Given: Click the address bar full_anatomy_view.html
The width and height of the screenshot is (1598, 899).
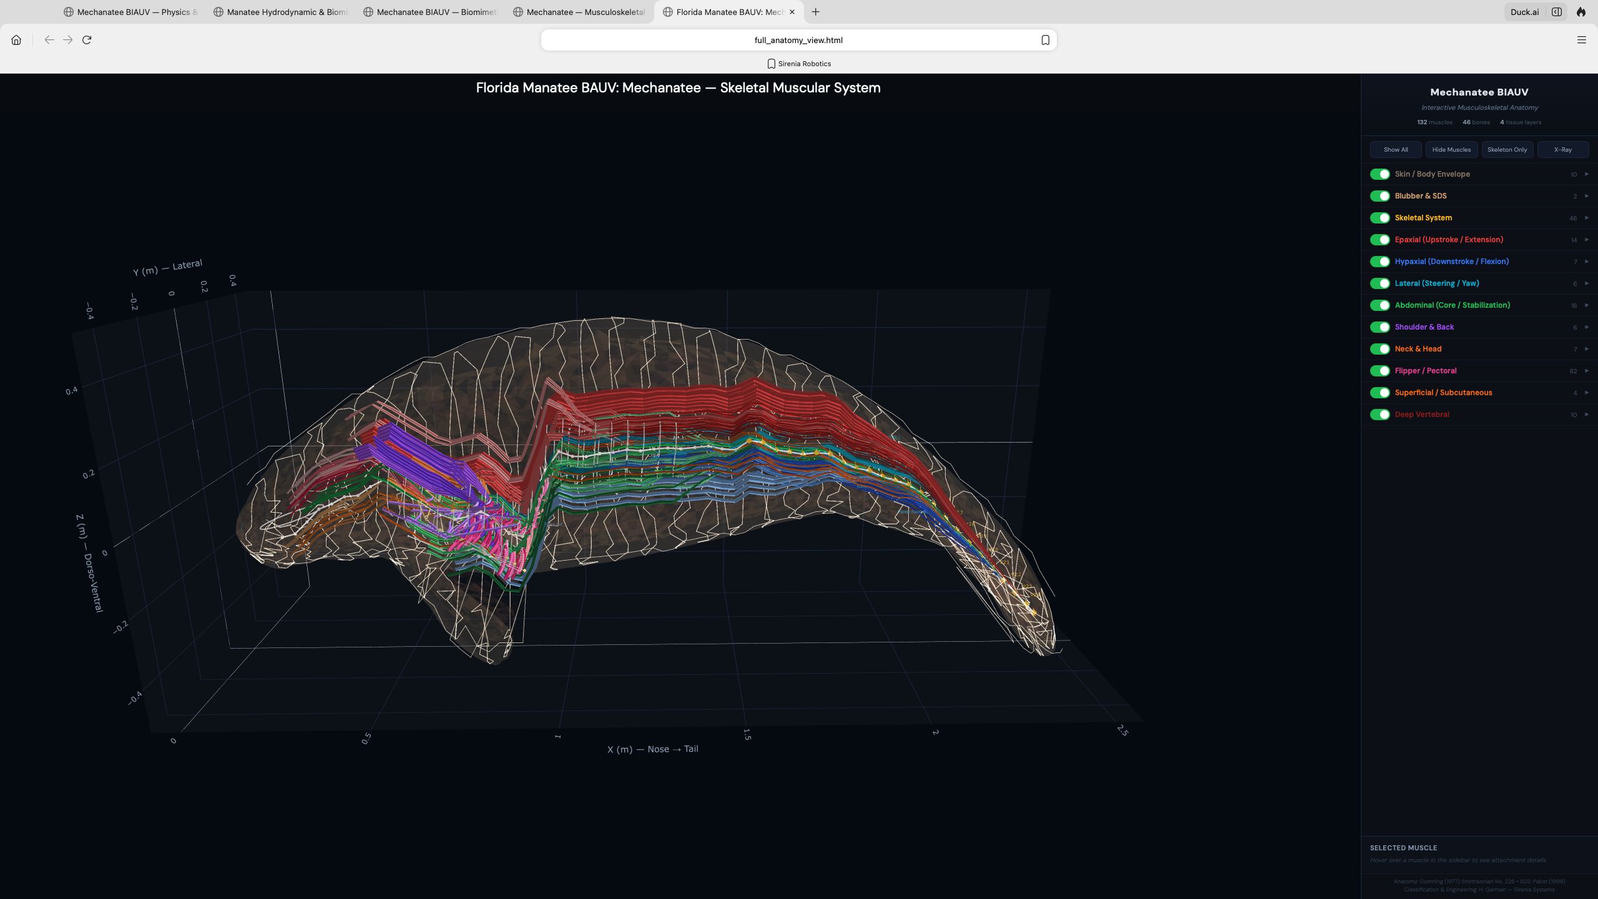Looking at the screenshot, I should tap(798, 40).
